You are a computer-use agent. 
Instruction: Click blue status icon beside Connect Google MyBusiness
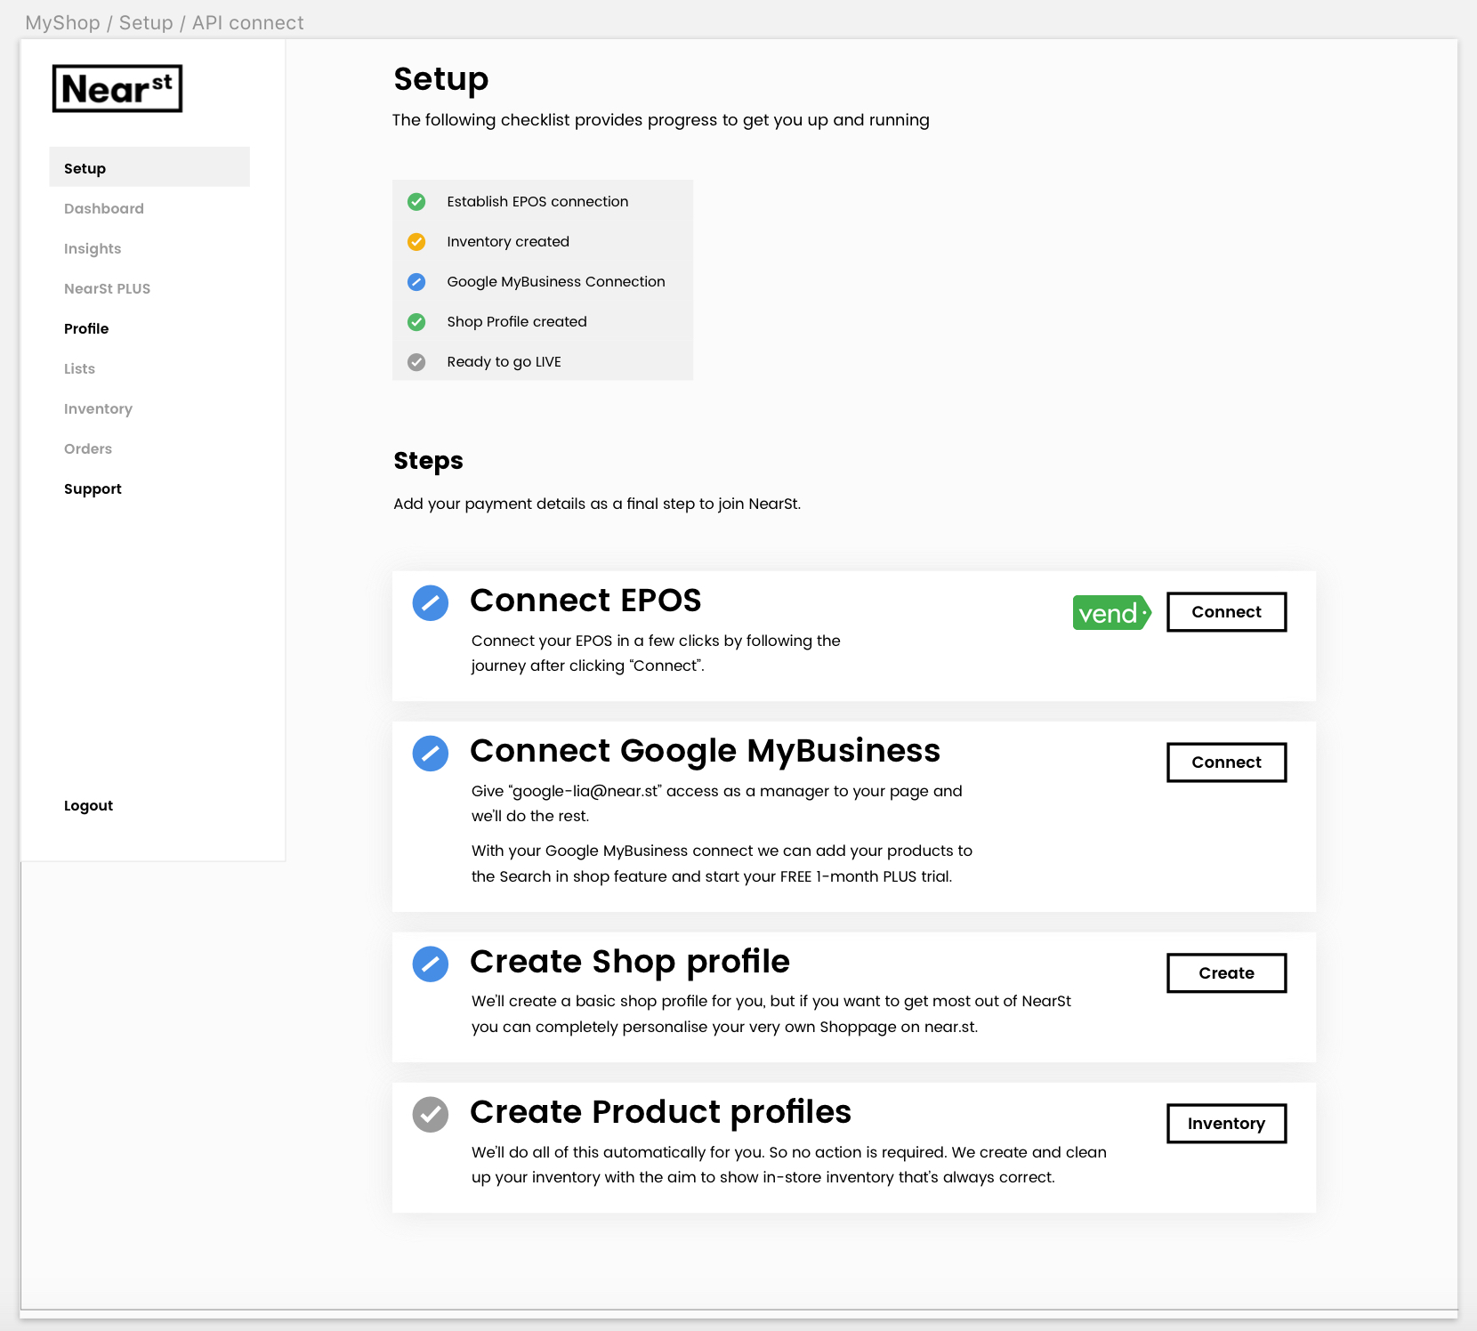(x=431, y=754)
